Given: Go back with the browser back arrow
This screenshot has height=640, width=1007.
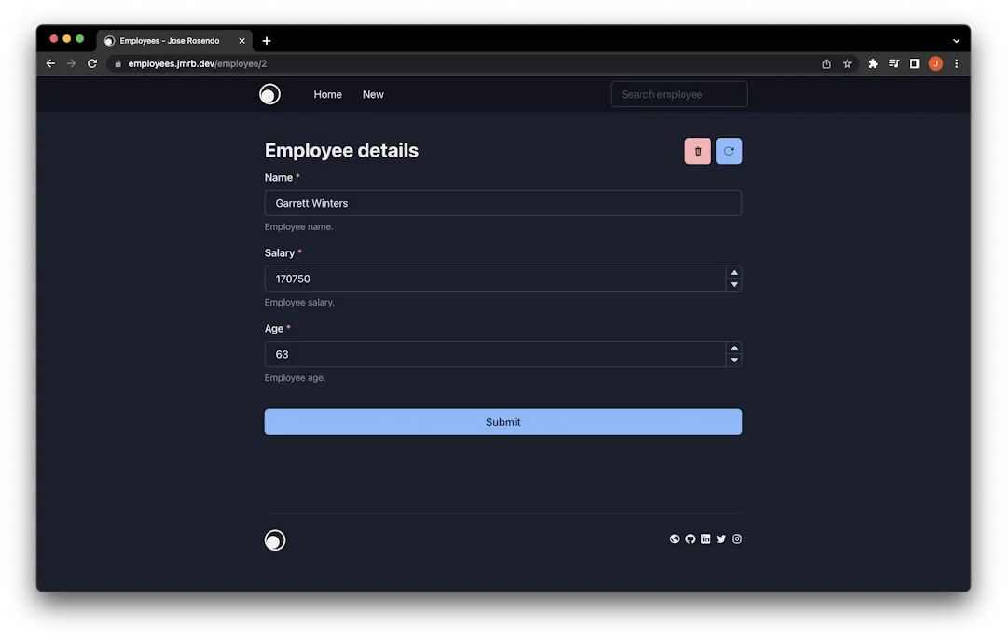Looking at the screenshot, I should tap(50, 63).
